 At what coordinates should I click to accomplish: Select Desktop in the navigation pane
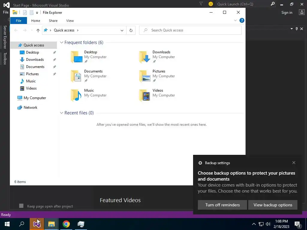point(32,52)
